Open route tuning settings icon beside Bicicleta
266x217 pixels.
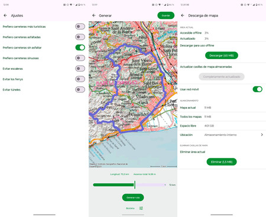point(141,208)
